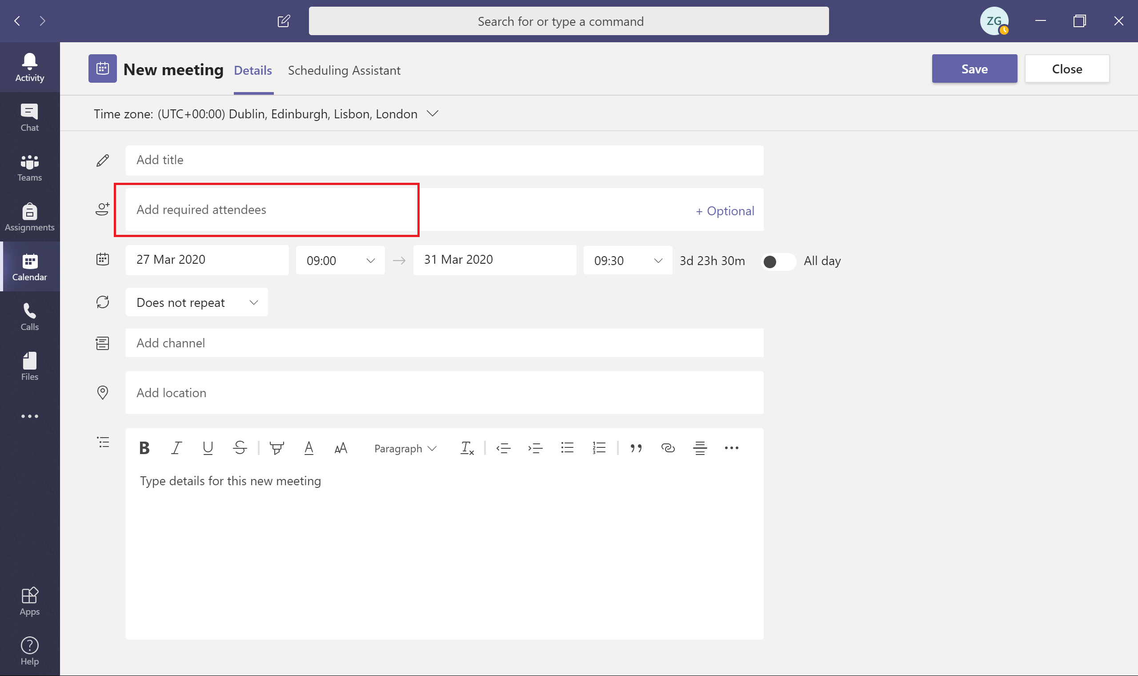Screen dimensions: 1138x676
Task: Open the font size tool
Action: (x=341, y=448)
